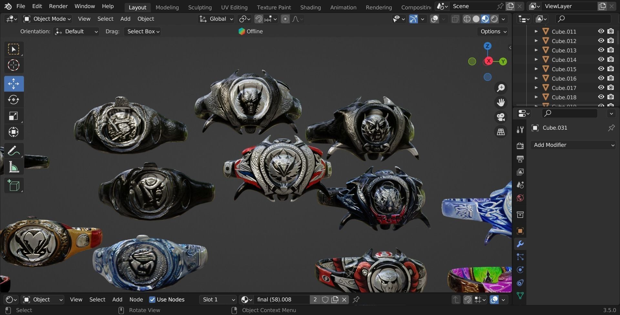This screenshot has width=620, height=315.
Task: Select the Scale tool in the toolbar
Action: point(14,116)
